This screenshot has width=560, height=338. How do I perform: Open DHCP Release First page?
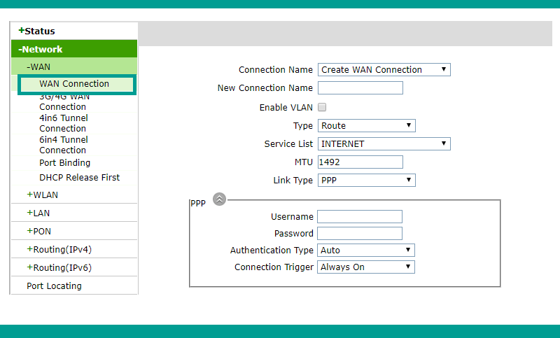click(79, 177)
